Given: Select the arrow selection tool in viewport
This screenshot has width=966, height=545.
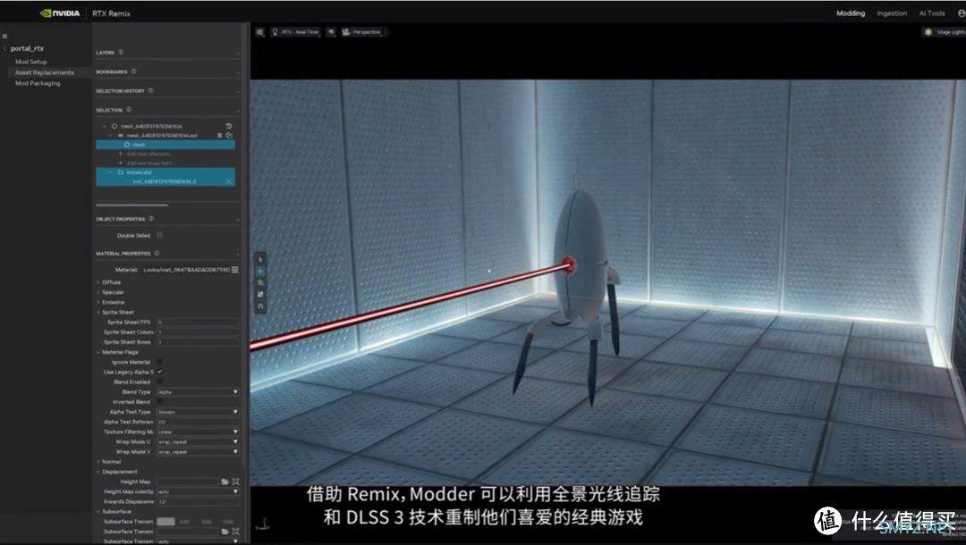Looking at the screenshot, I should pos(260,260).
